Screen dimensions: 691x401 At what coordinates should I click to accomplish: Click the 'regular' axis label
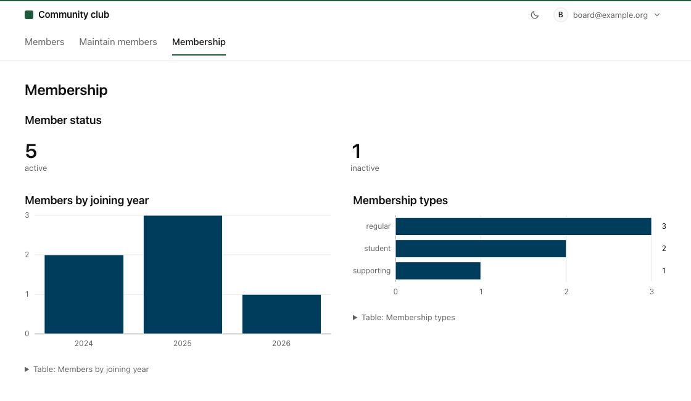coord(378,226)
